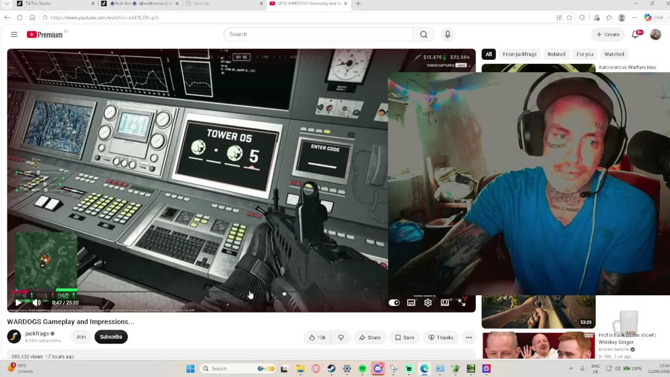Switch to the Real-Ace browser tab
The width and height of the screenshot is (670, 377).
click(140, 4)
